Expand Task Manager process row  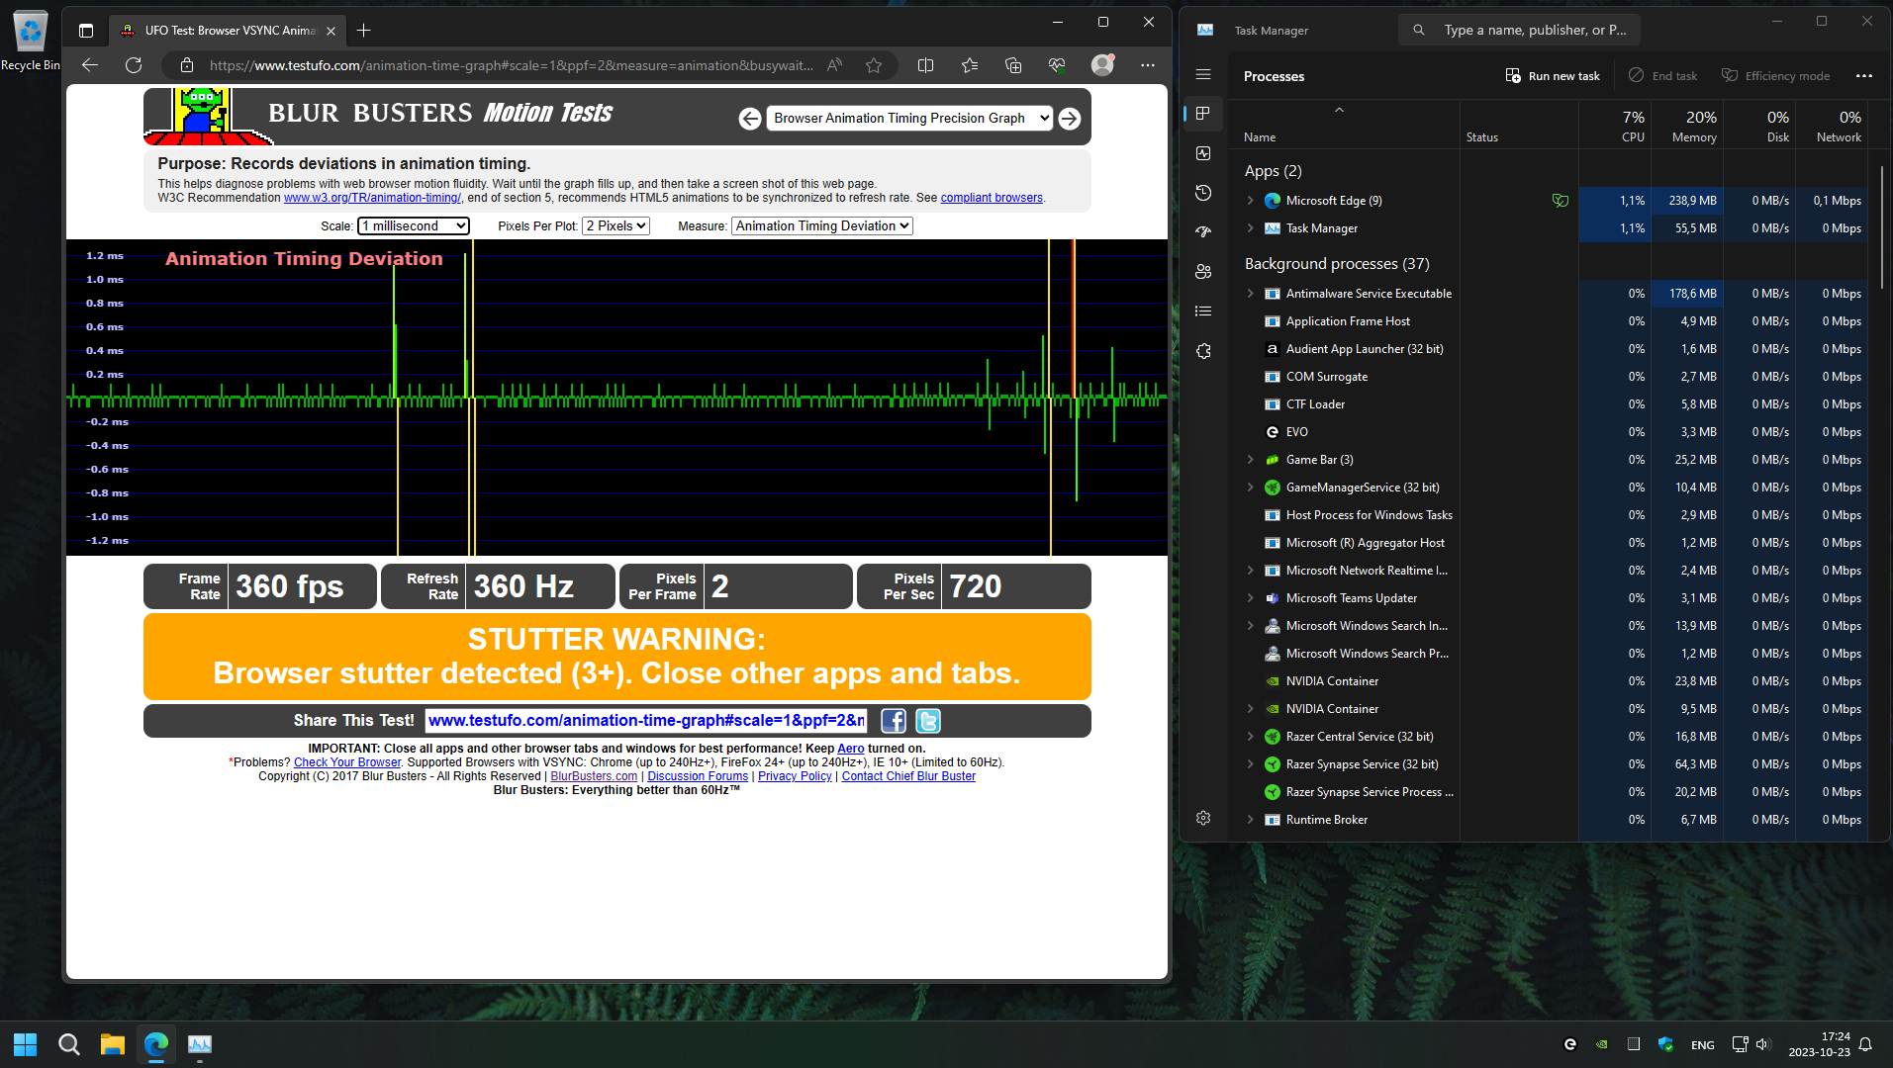[x=1250, y=228]
